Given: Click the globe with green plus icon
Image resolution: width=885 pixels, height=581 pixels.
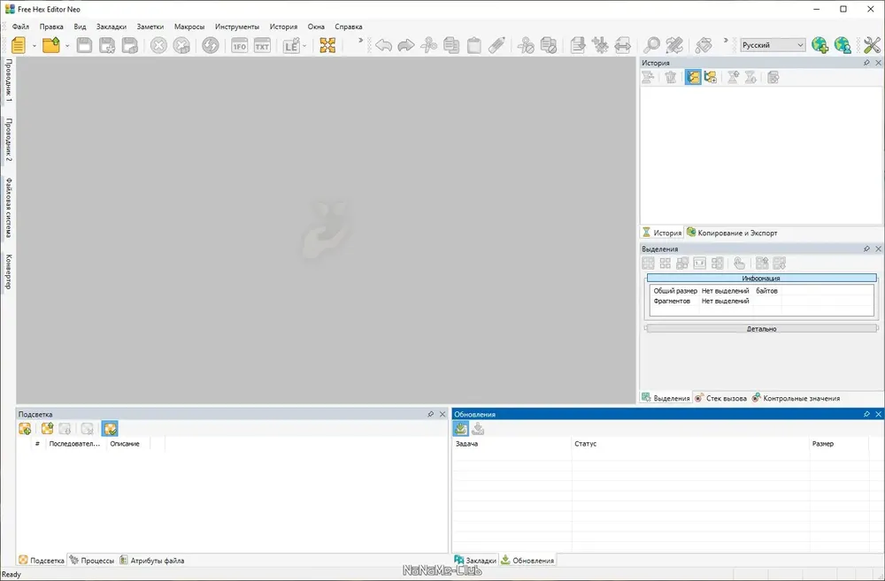Looking at the screenshot, I should pos(820,45).
